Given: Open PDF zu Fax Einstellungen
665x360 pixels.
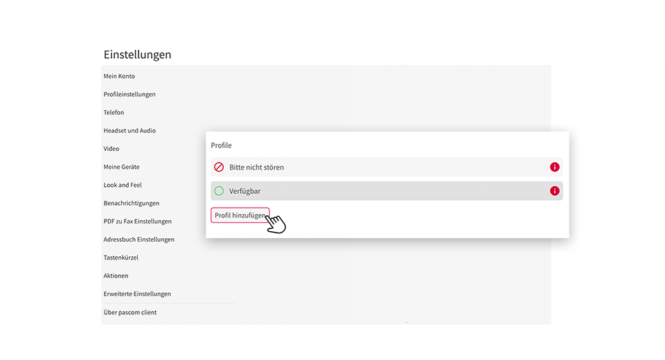Looking at the screenshot, I should [137, 222].
